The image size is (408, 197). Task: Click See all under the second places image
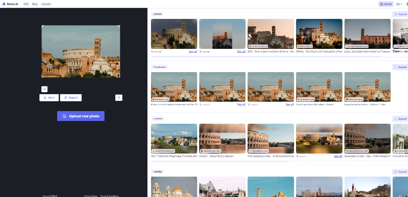pos(241,52)
